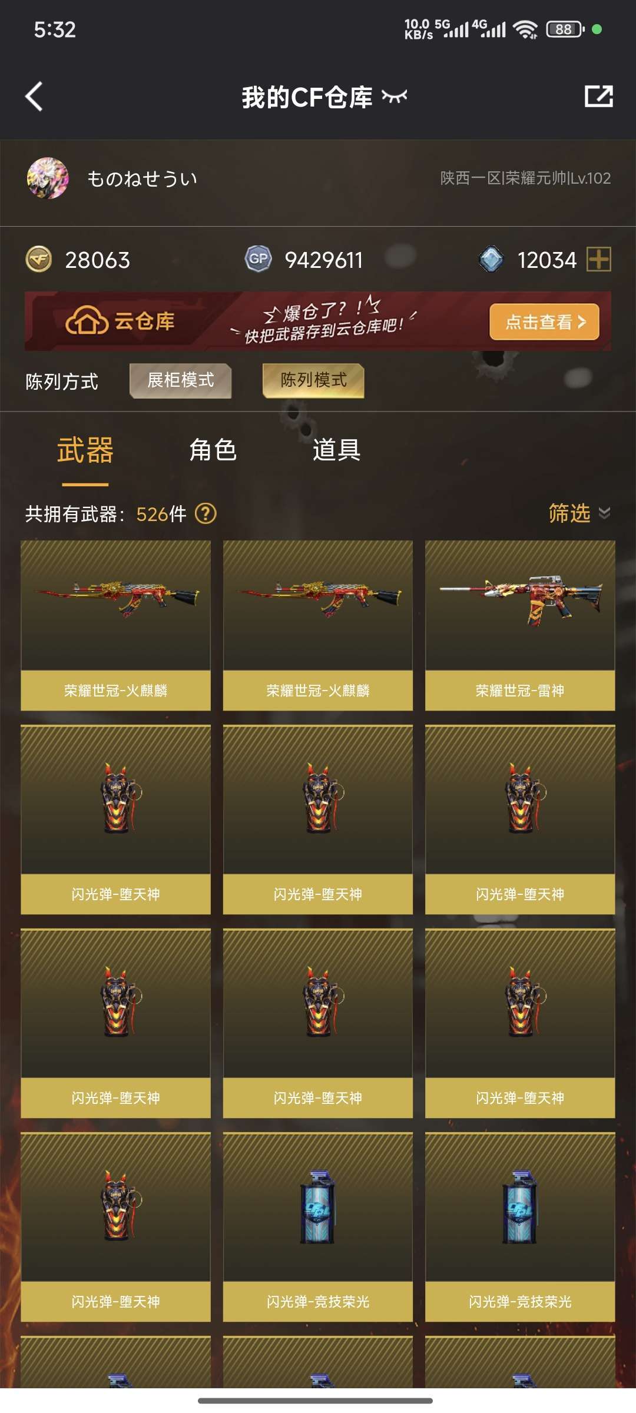Open the 荣耀世冠-雷神 weapon card
Image resolution: width=636 pixels, height=1413 pixels.
click(x=520, y=625)
